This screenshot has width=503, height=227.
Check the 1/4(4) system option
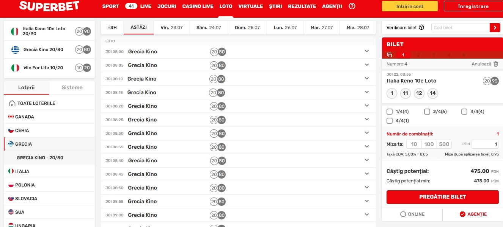390,112
